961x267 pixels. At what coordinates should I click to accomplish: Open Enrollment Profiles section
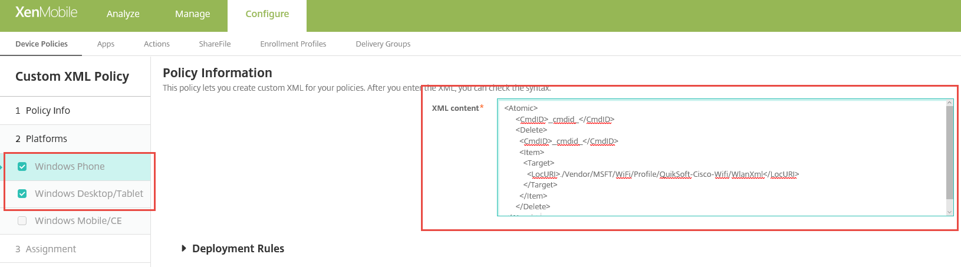pyautogui.click(x=293, y=44)
